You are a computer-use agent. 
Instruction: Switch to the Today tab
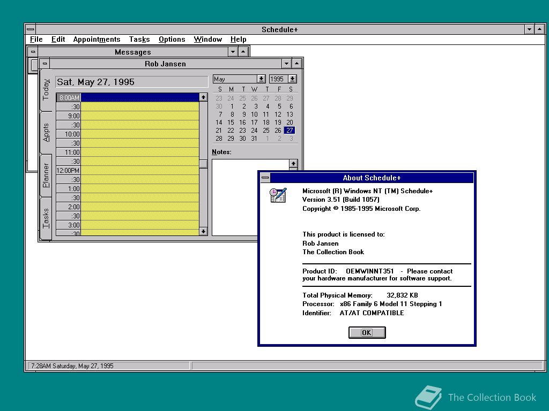46,90
